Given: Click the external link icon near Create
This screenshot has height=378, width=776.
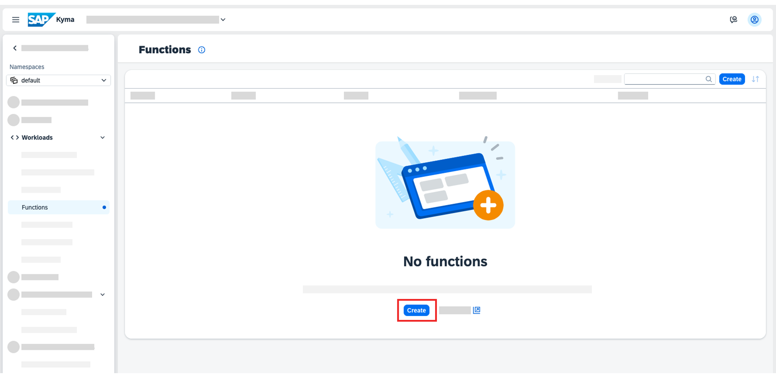Looking at the screenshot, I should click(x=477, y=310).
